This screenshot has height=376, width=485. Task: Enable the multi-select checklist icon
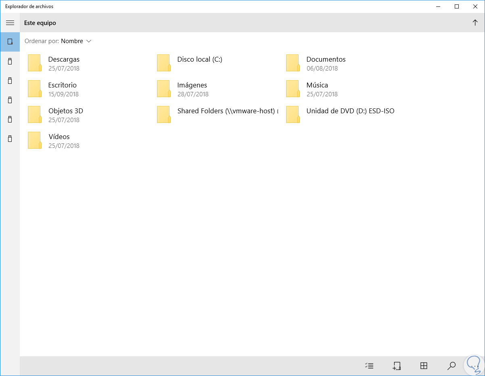click(369, 366)
